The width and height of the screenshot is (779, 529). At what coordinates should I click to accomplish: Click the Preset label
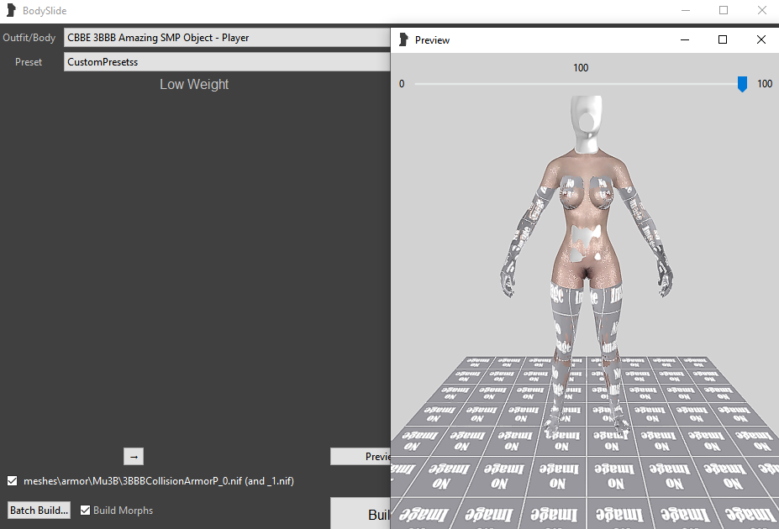(x=29, y=62)
